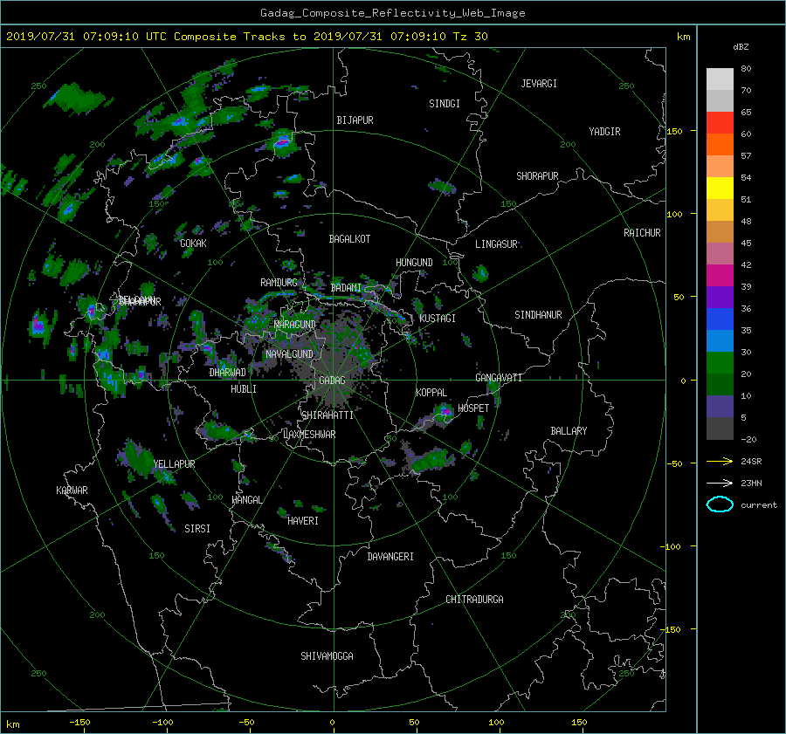
Task: Click the NARAGUND city label
Action: [x=295, y=325]
